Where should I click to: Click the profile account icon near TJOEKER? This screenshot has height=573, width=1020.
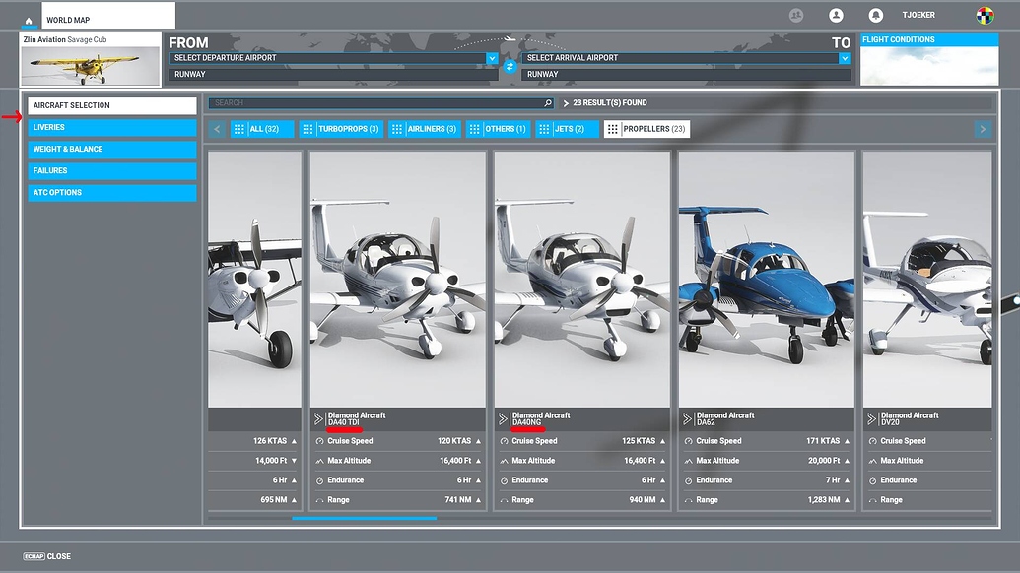(x=836, y=15)
